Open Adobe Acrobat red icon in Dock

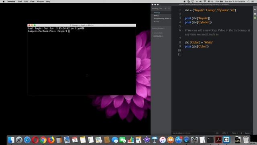pyautogui.click(x=218, y=140)
